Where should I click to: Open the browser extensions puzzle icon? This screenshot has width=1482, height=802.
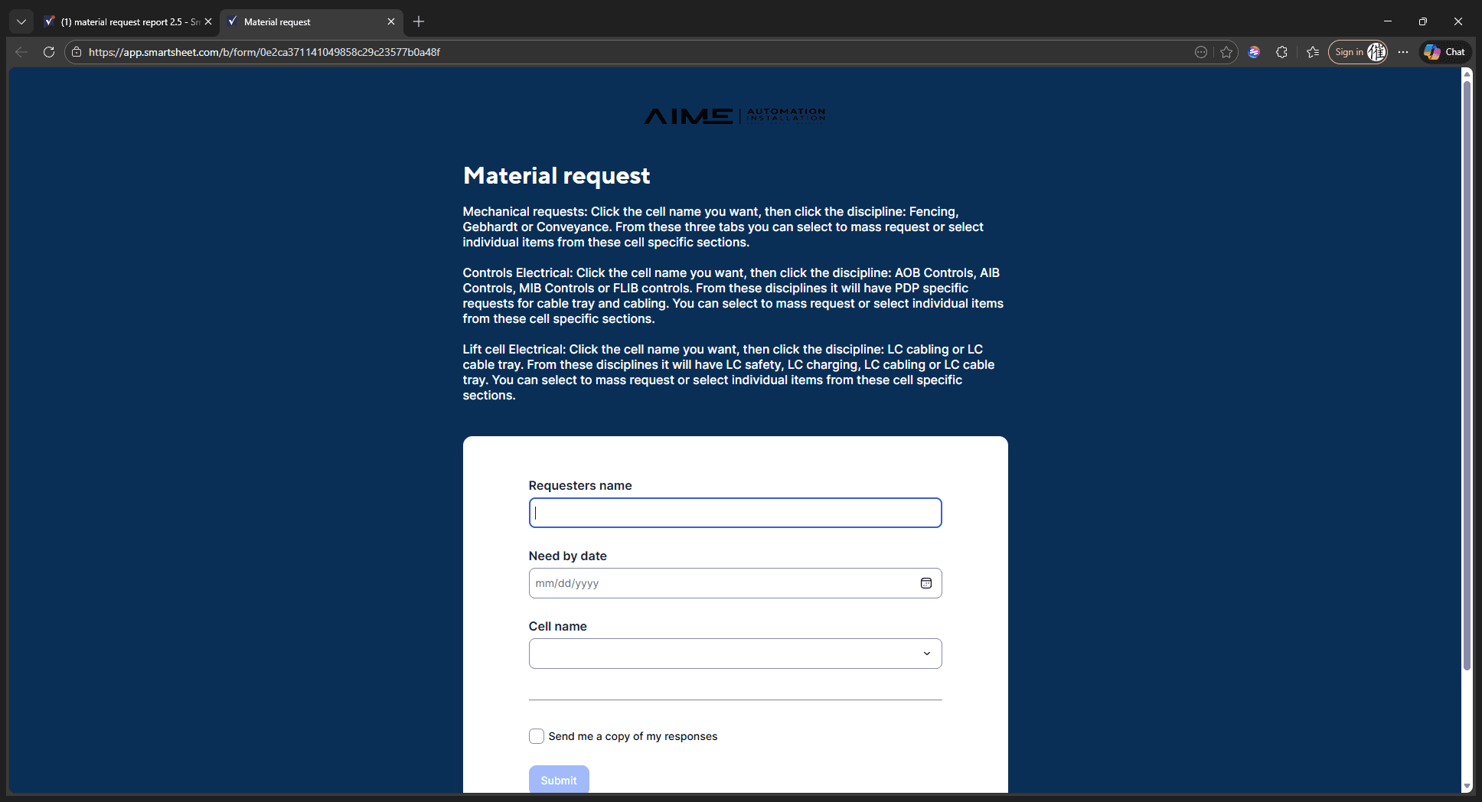pyautogui.click(x=1281, y=52)
